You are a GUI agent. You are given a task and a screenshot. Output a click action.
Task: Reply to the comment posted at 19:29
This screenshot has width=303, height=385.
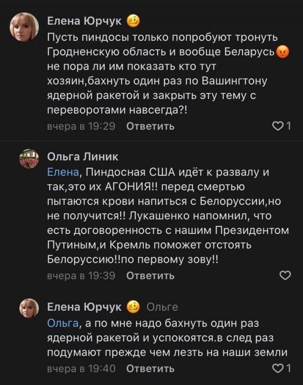tap(151, 126)
